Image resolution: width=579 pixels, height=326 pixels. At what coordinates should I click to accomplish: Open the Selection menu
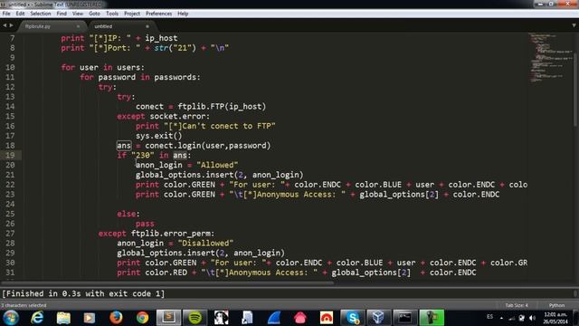(x=40, y=14)
